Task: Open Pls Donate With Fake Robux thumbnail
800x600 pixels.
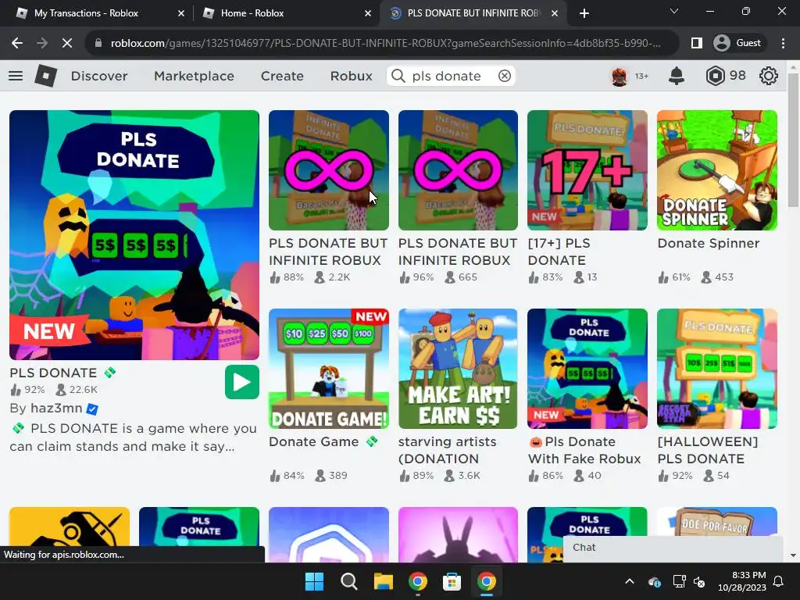Action: (587, 369)
